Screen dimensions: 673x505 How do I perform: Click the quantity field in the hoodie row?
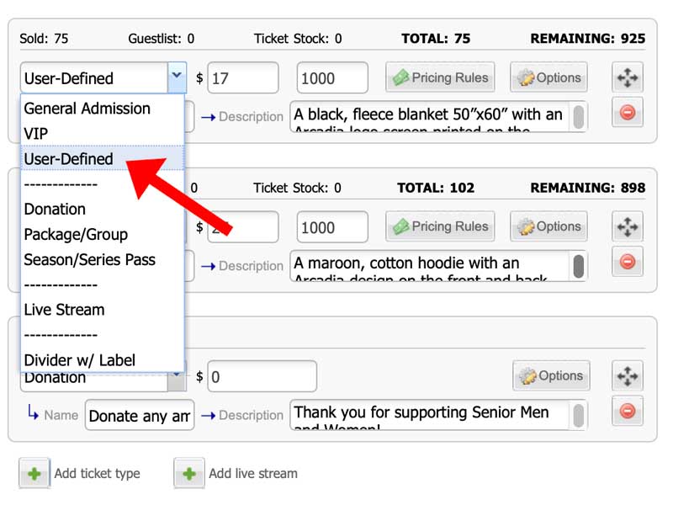pyautogui.click(x=332, y=226)
